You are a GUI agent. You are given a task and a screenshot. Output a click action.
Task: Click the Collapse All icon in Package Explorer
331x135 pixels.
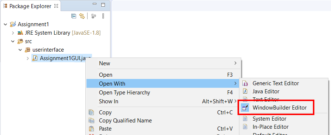pos(74,16)
